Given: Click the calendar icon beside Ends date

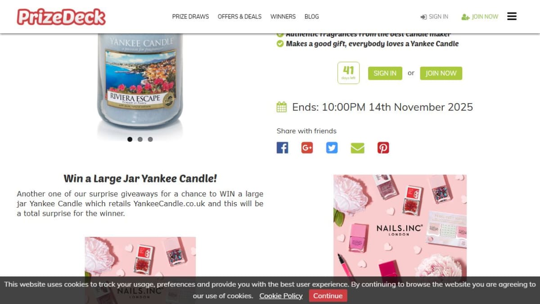Looking at the screenshot, I should coord(282,107).
